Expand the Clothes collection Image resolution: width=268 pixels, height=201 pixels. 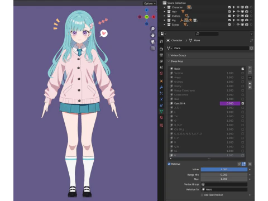point(164,16)
